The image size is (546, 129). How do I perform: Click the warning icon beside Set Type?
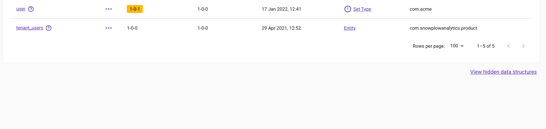(x=348, y=9)
